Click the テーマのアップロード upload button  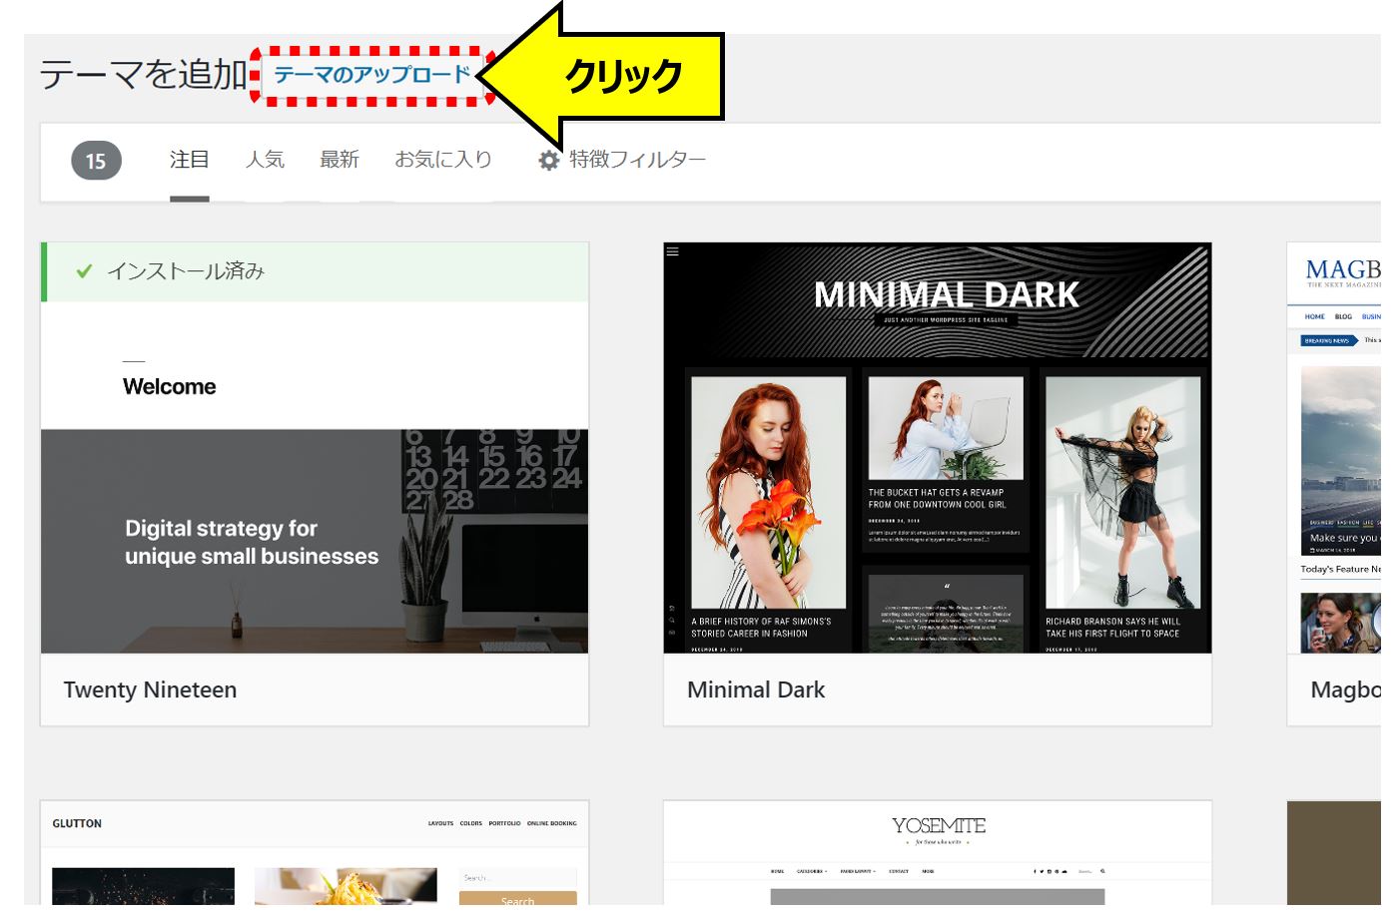tap(371, 75)
